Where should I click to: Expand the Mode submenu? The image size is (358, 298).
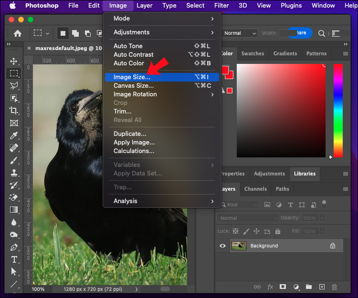162,19
